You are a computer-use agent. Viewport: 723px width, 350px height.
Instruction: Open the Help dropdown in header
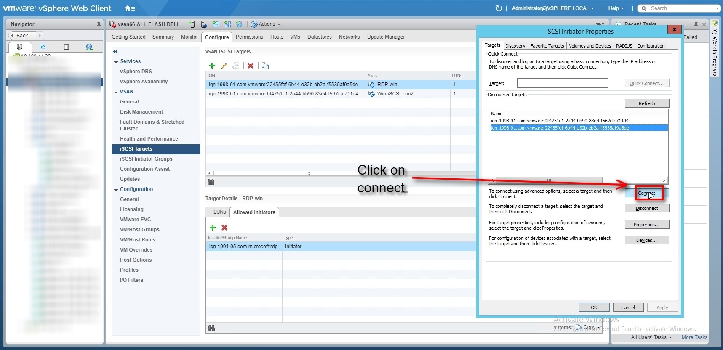click(616, 8)
